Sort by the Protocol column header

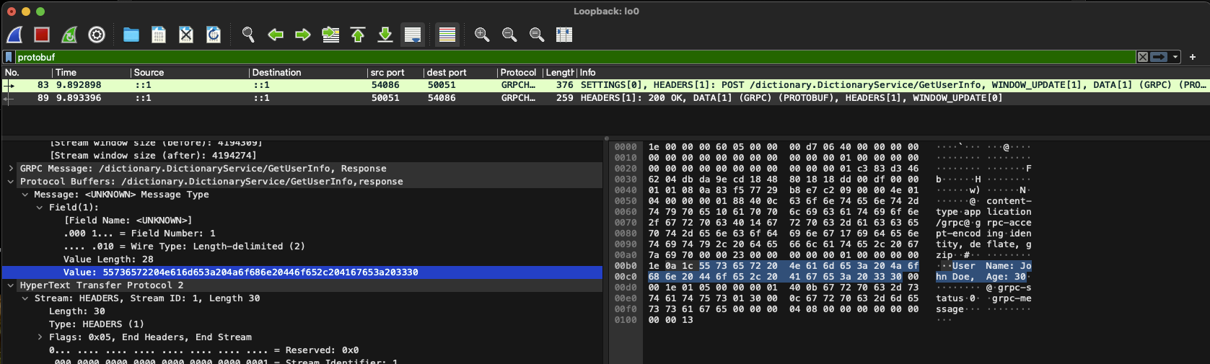click(x=519, y=73)
